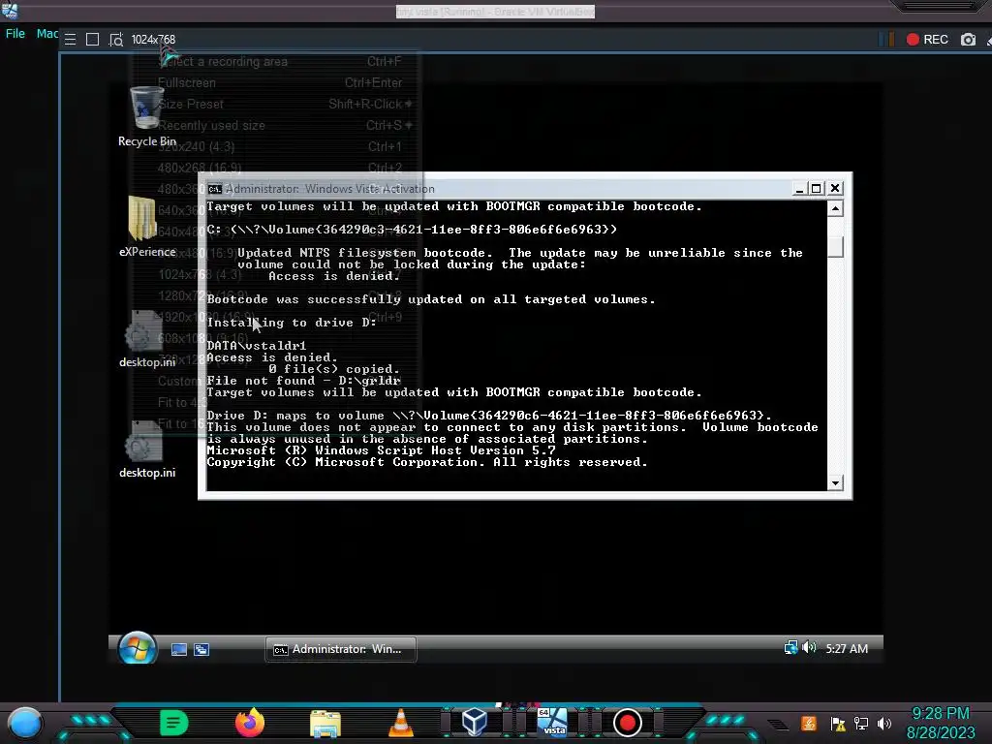
Task: Close the Windows Vista Activation console
Action: coord(835,189)
